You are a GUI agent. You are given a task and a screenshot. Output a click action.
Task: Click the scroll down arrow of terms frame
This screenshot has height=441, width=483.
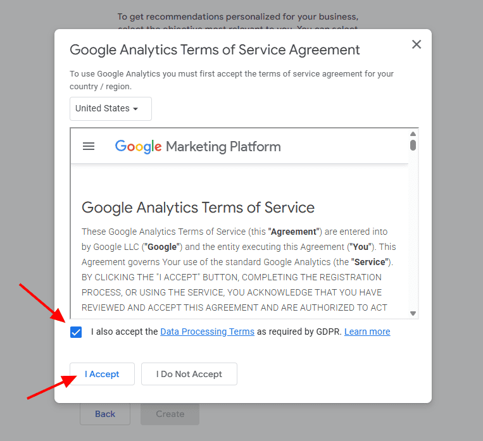[413, 313]
